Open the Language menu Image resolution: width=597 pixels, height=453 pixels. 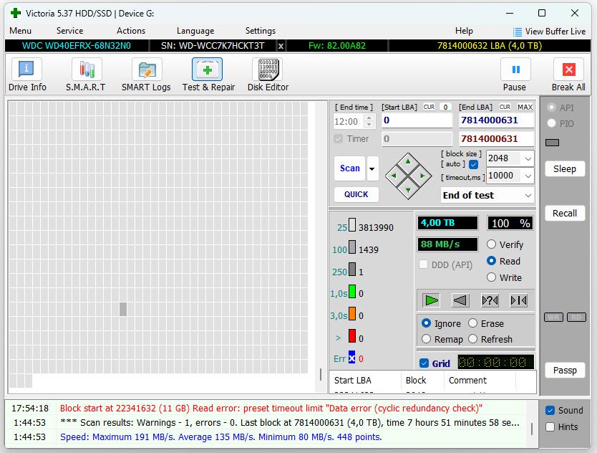click(x=195, y=31)
